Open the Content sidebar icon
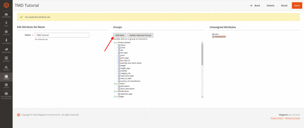This screenshot has height=128, width=304. [6, 59]
